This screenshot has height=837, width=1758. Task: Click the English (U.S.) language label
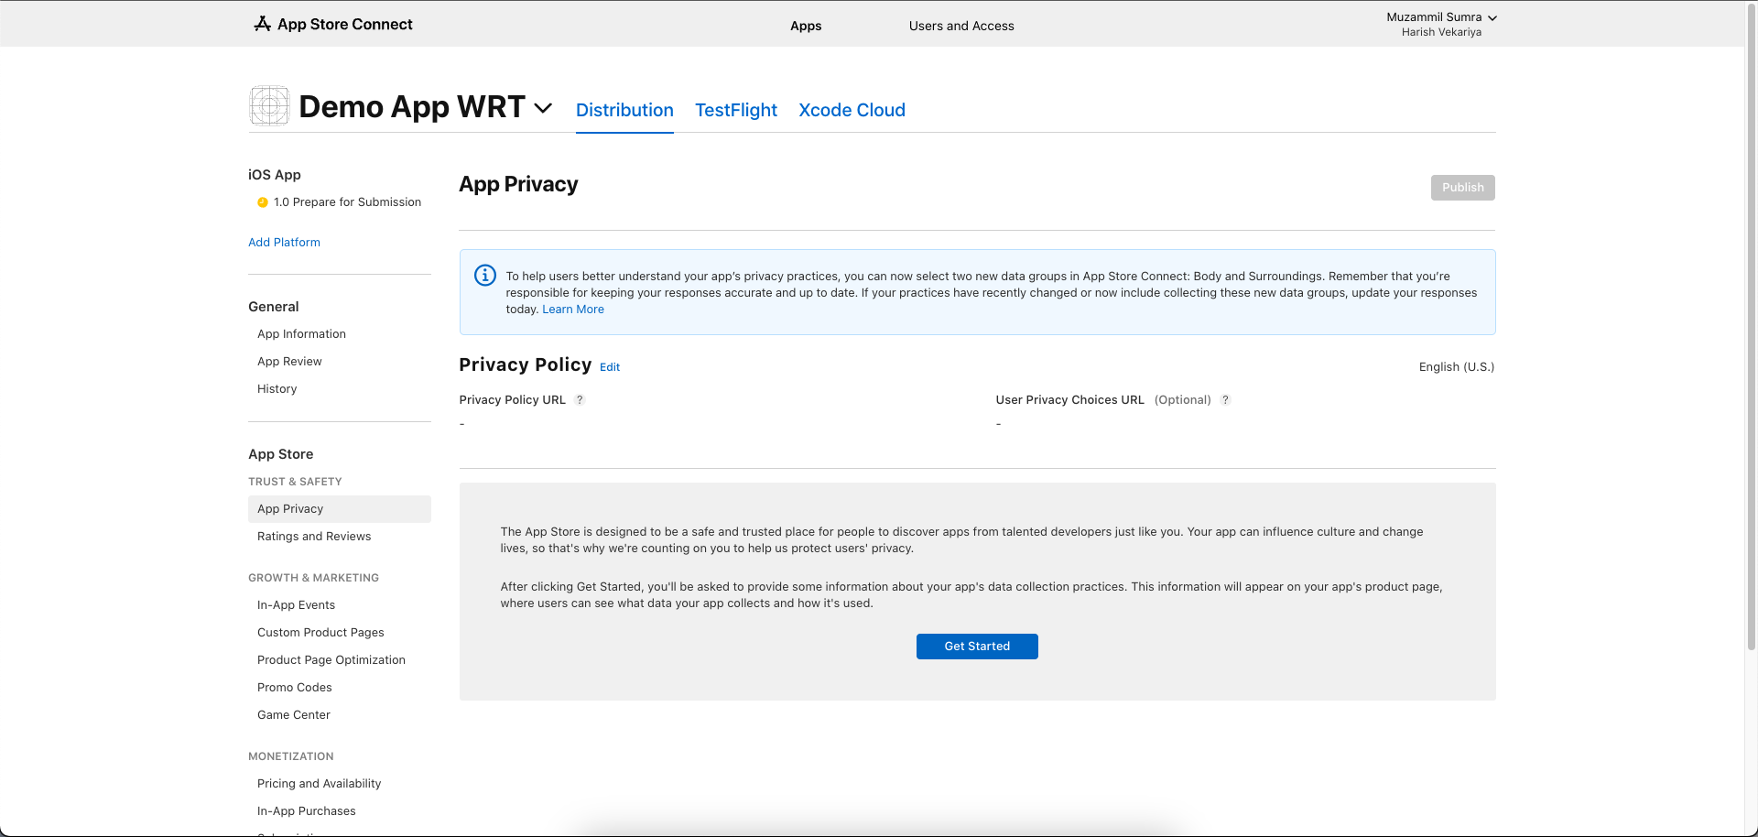coord(1457,367)
